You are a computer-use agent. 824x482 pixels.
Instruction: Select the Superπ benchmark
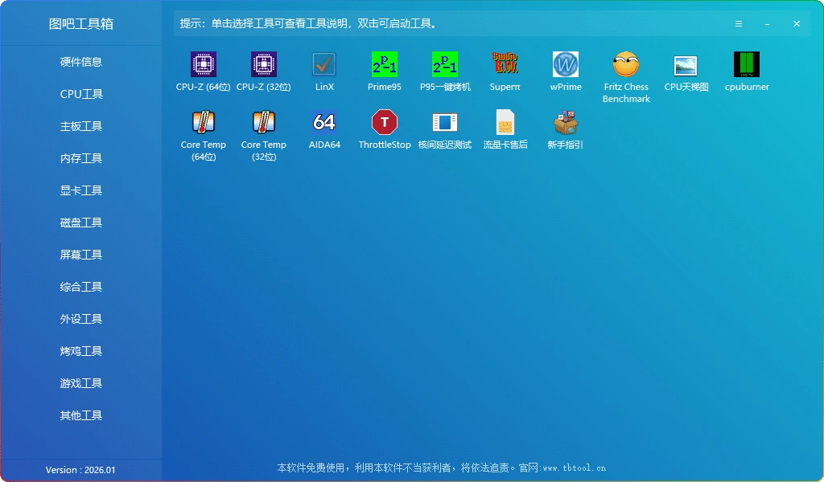[505, 71]
